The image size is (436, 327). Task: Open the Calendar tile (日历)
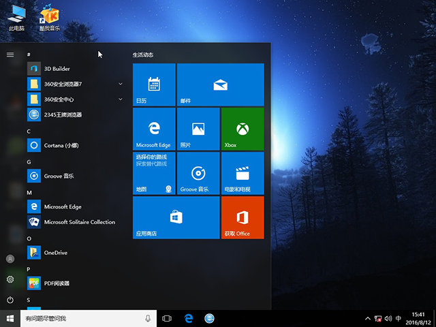point(154,84)
